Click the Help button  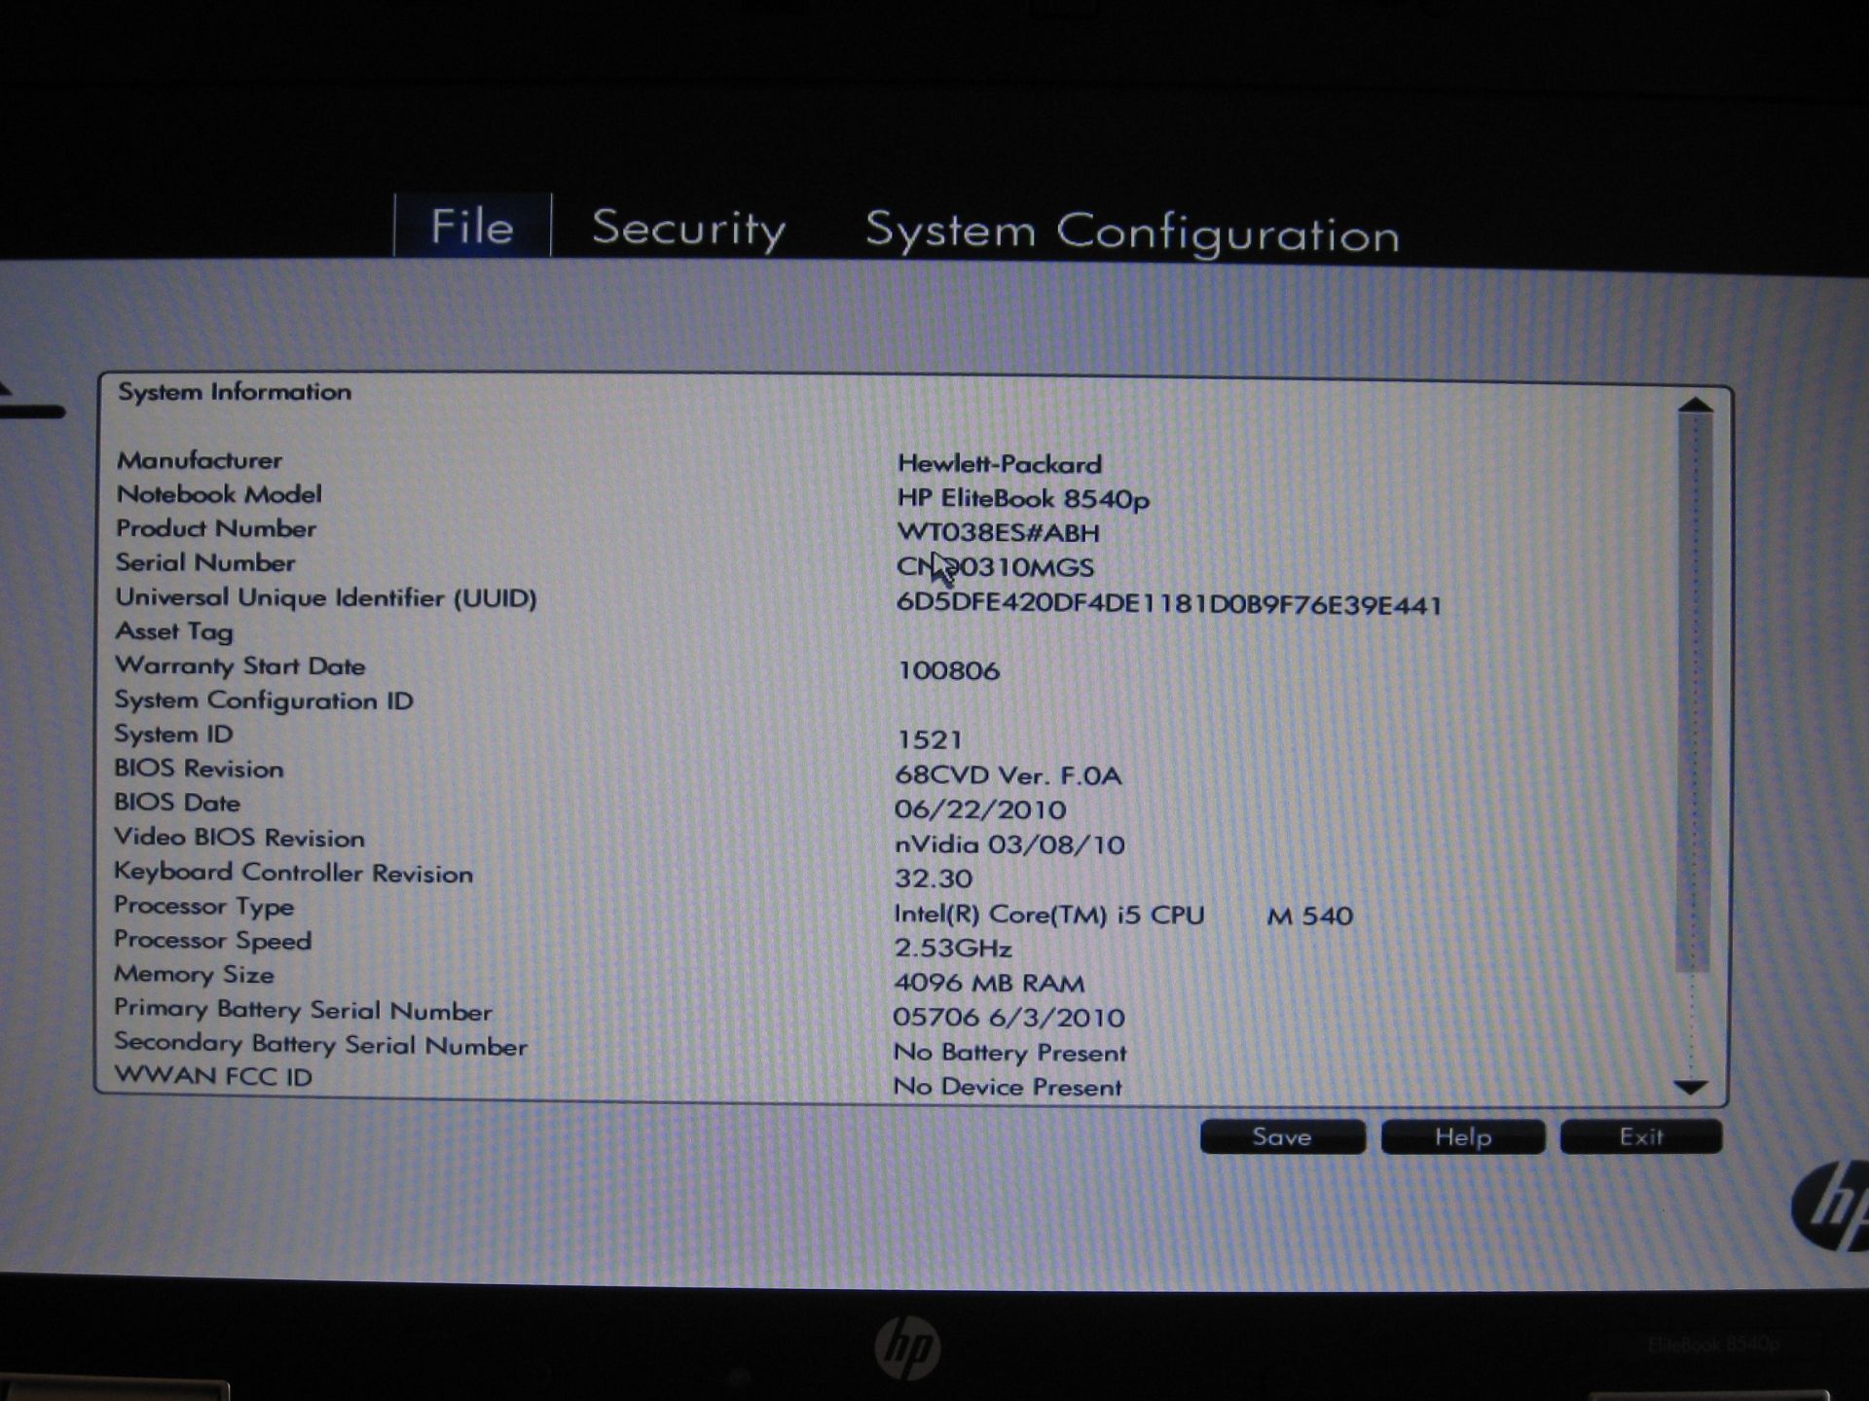pos(1462,1136)
